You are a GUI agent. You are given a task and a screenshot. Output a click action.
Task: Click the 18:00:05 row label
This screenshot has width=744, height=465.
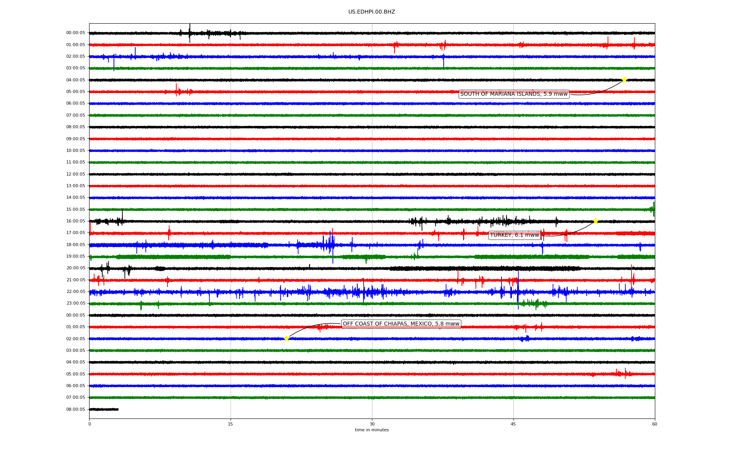[x=76, y=245]
